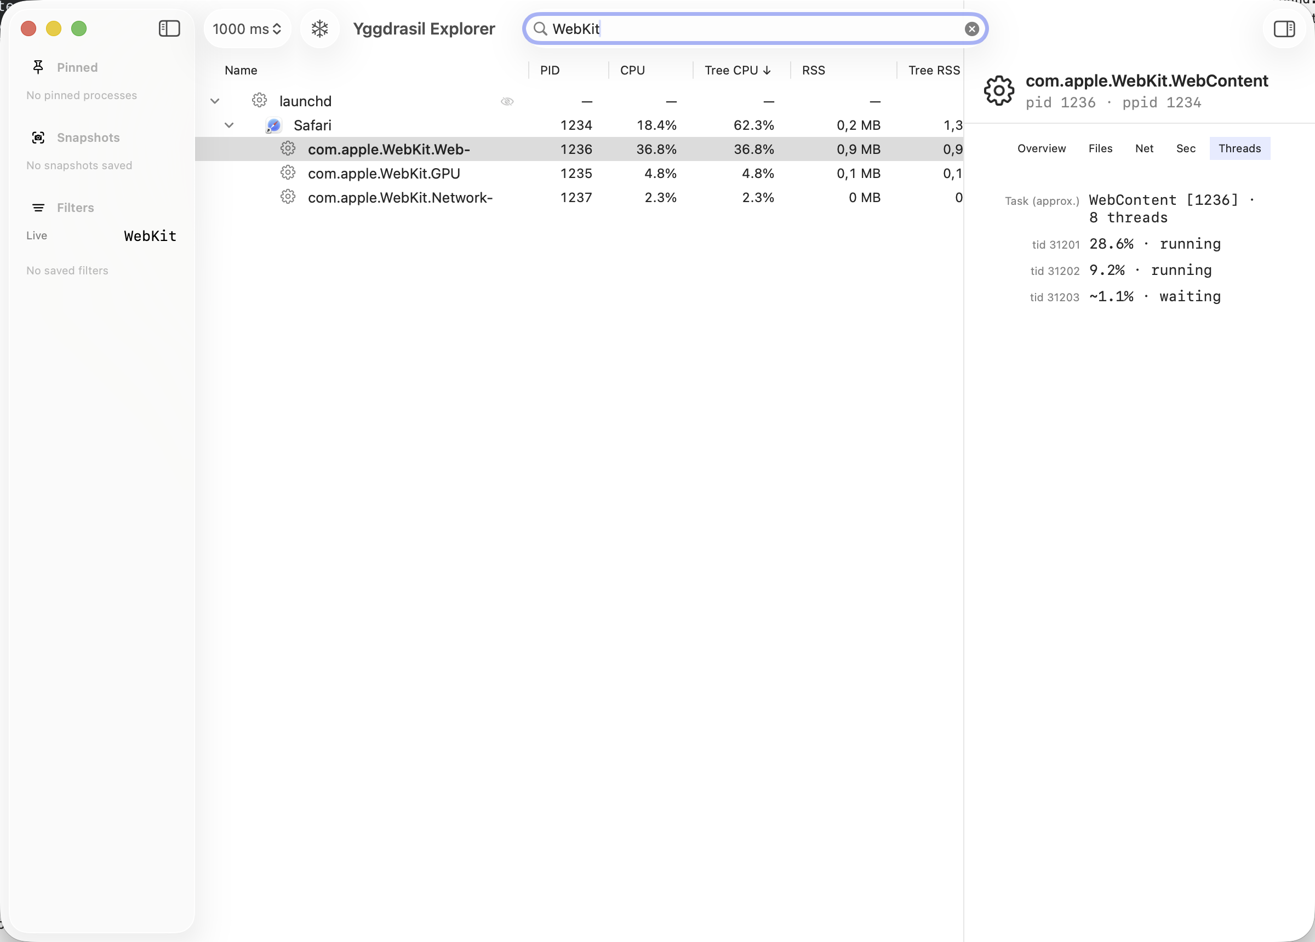The image size is (1315, 942).
Task: Switch to the Overview tab
Action: point(1042,148)
